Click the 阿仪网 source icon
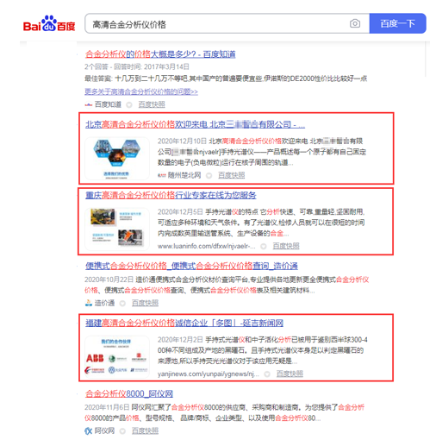Screen dimensions: 436x446 coord(89,430)
